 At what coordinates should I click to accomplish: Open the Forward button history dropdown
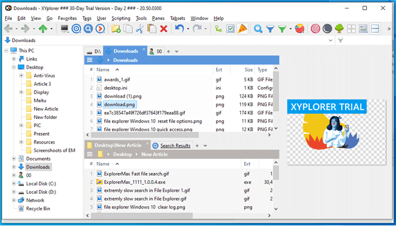click(34, 29)
